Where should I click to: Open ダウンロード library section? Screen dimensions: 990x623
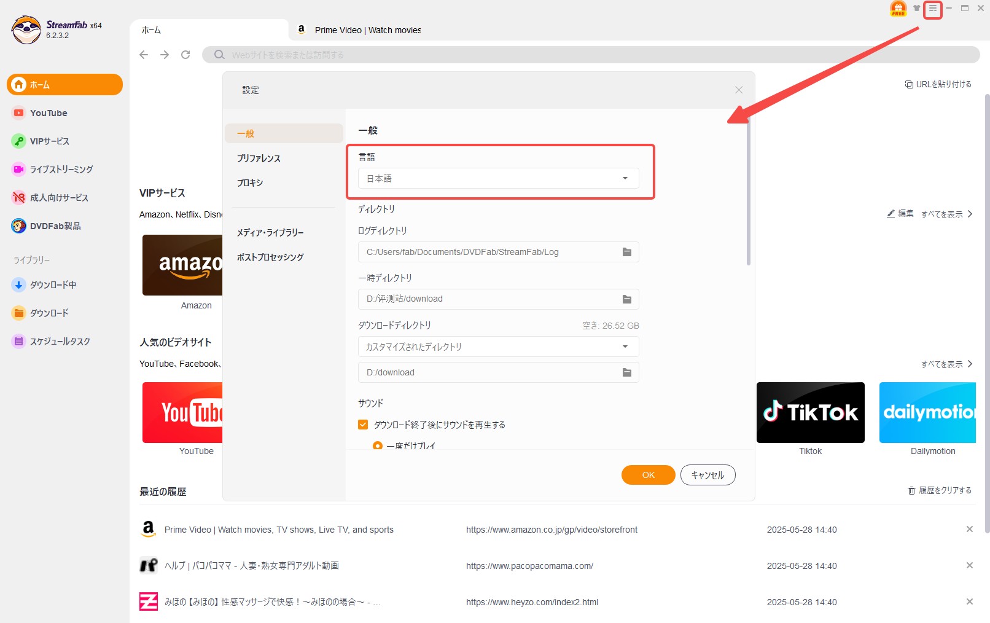click(64, 313)
